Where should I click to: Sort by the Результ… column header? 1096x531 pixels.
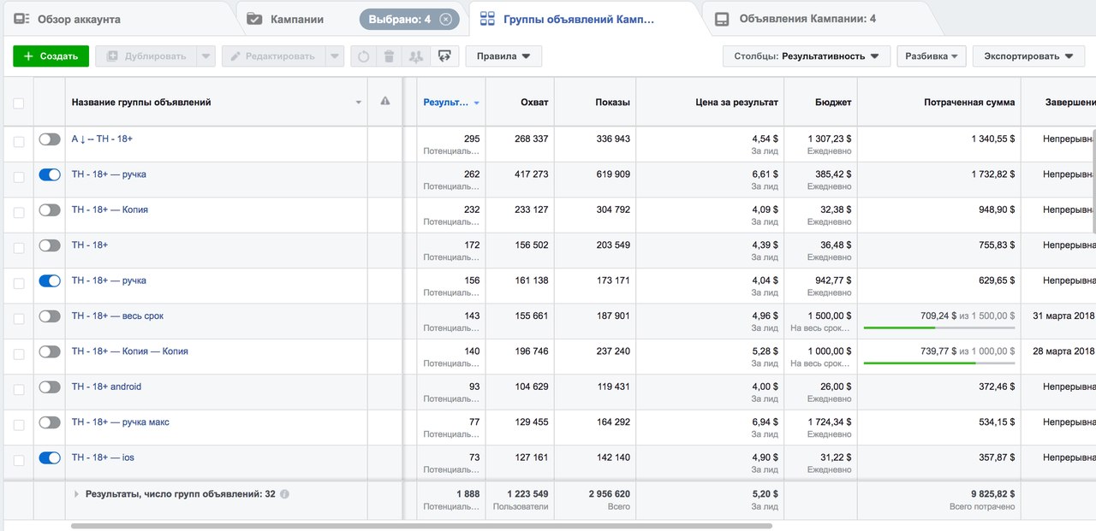[451, 103]
